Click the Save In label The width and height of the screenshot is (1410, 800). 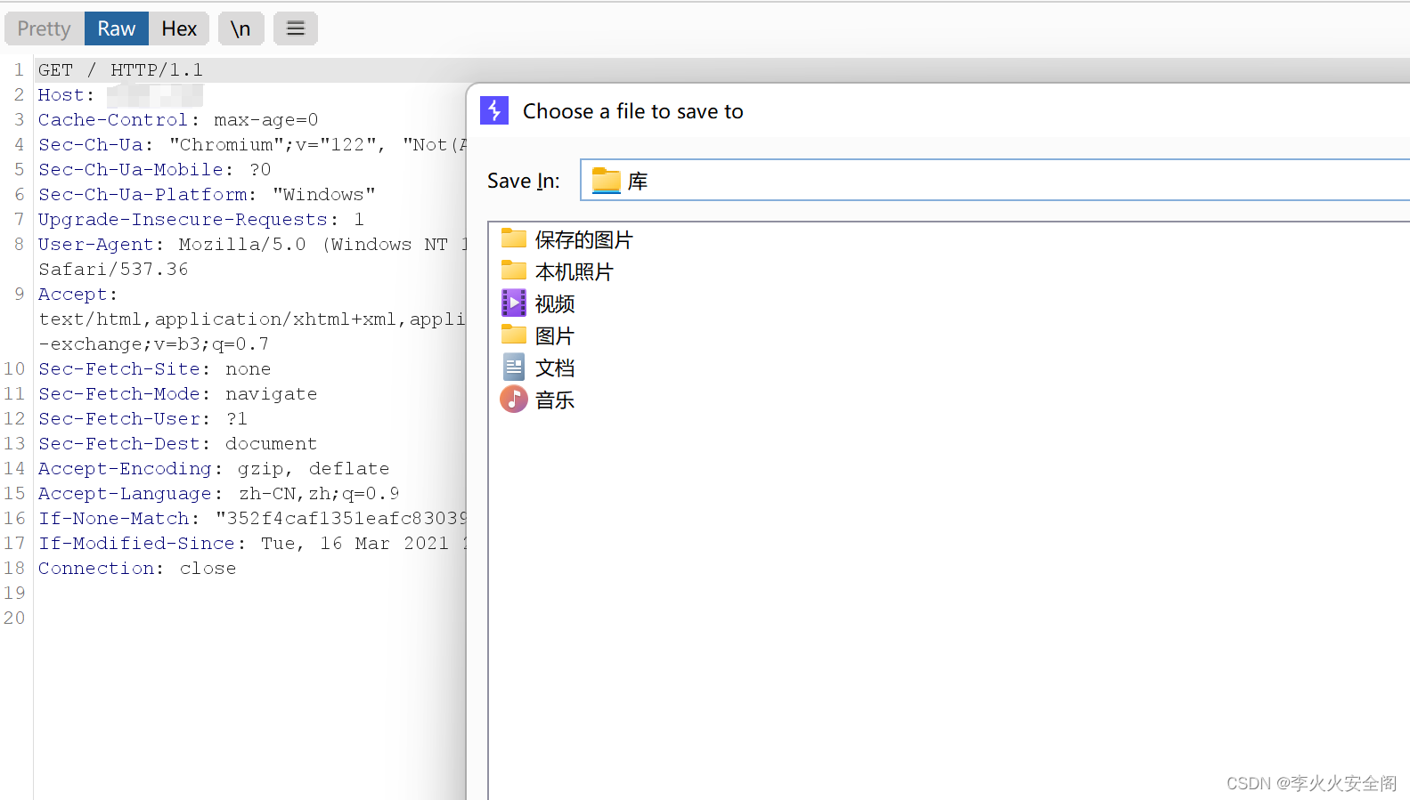[524, 181]
